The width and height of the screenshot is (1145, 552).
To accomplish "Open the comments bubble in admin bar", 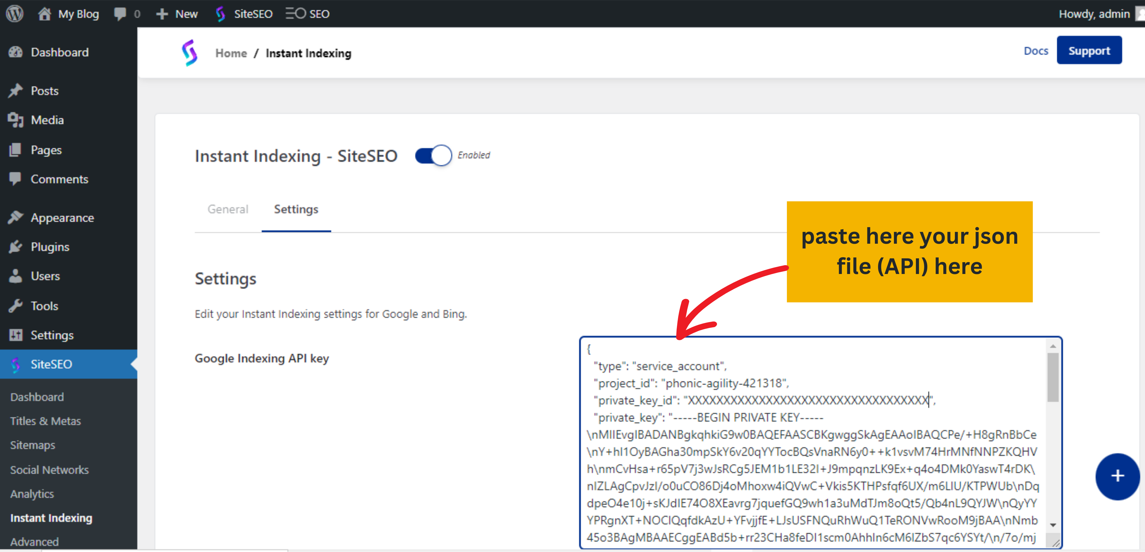I will click(x=120, y=14).
